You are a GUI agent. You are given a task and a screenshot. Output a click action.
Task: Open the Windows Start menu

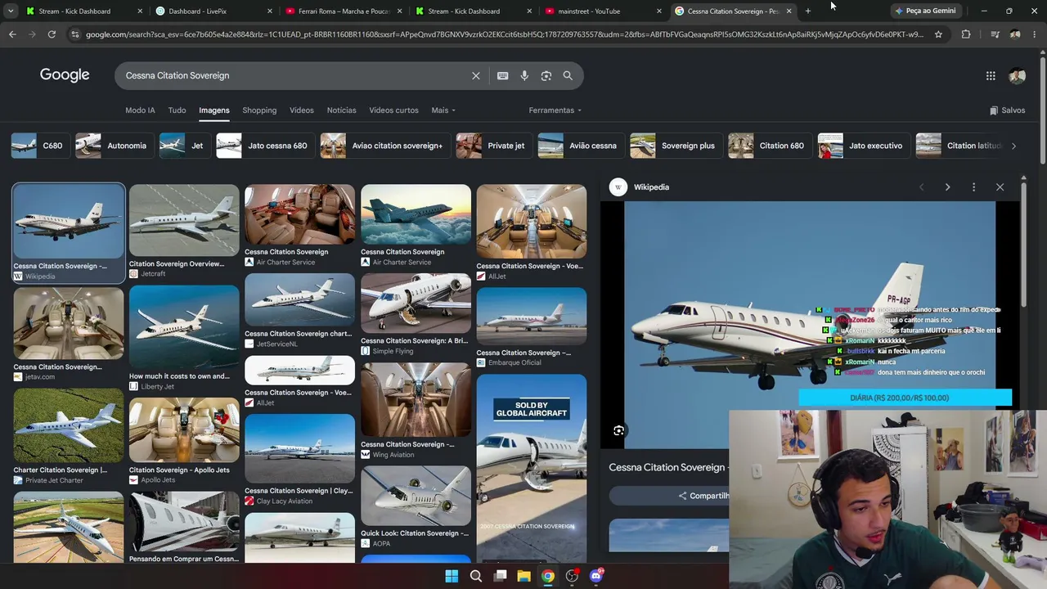[452, 576]
